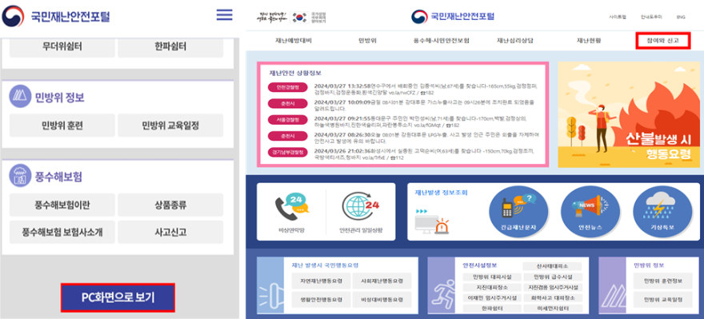This screenshot has height=319, width=704.
Task: Click the PC화면으로 보기 button
Action: pos(118,297)
